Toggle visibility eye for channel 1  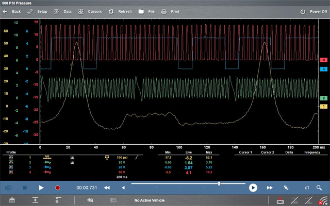[12, 157]
